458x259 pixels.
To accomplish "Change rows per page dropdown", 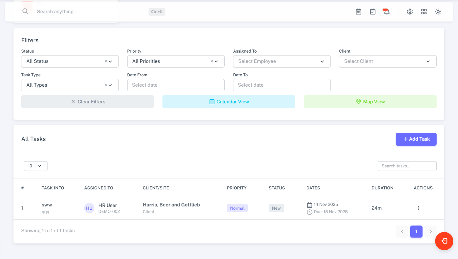I will pyautogui.click(x=35, y=166).
